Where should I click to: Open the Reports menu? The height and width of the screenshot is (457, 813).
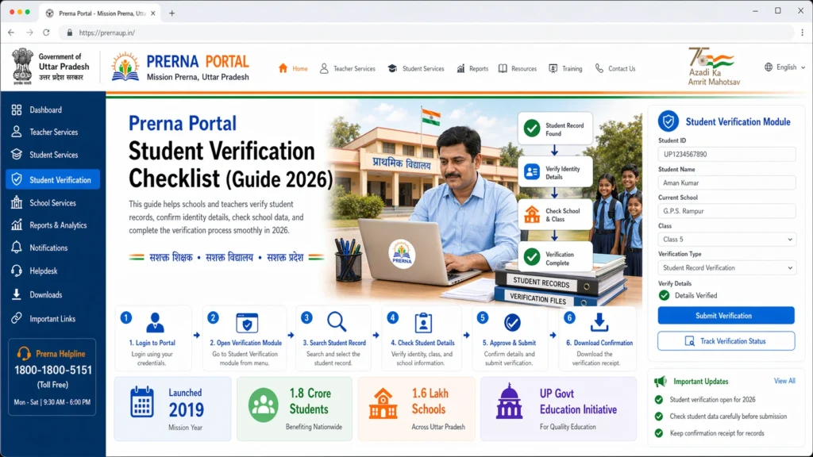click(472, 68)
